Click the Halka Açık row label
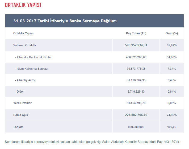189x149 pixels. 21,115
